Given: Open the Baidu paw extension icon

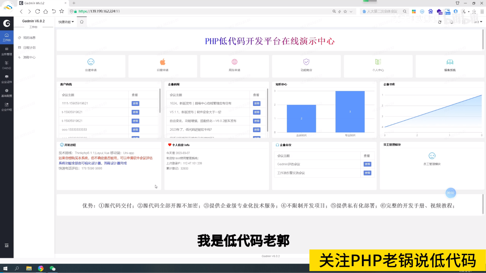Looking at the screenshot, I should coord(431,11).
